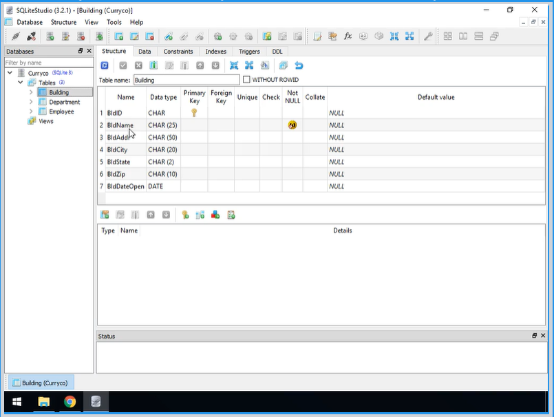Toggle Not NULL on the BldName column

(x=292, y=125)
